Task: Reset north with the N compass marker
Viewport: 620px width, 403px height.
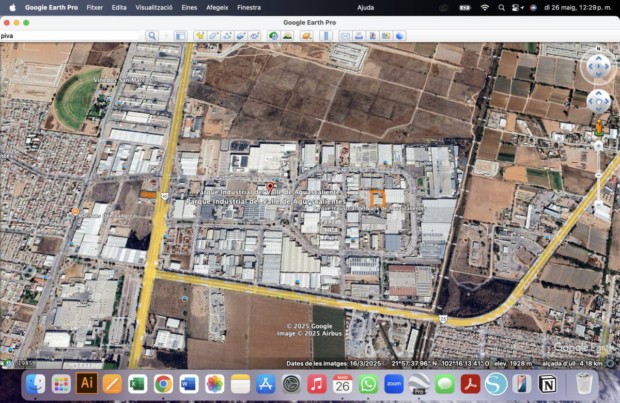Action: click(599, 49)
